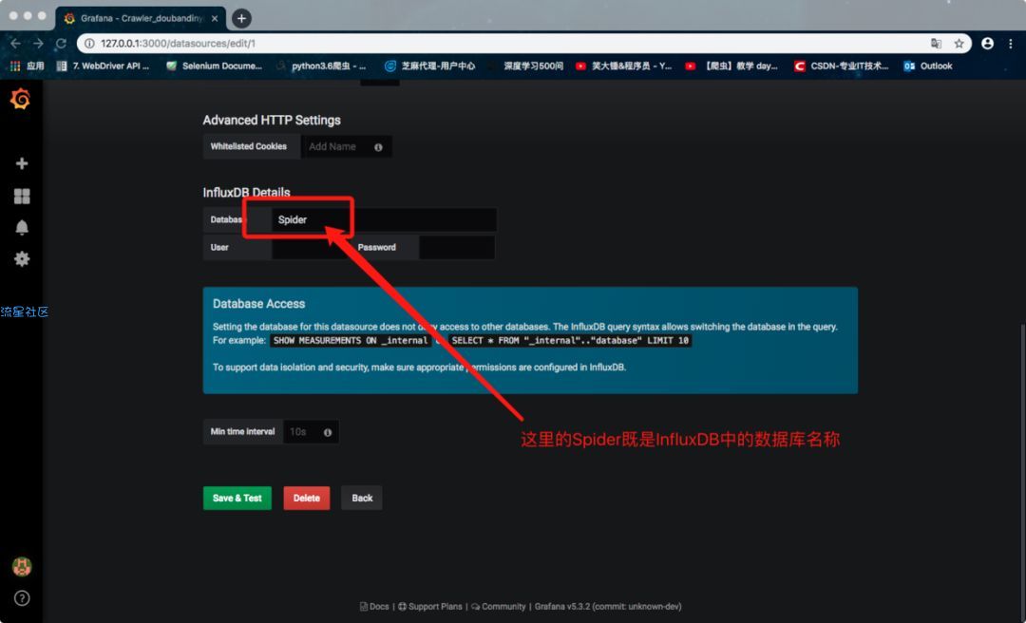Focus the Whitelisted Cookies Add Name field

(x=346, y=146)
